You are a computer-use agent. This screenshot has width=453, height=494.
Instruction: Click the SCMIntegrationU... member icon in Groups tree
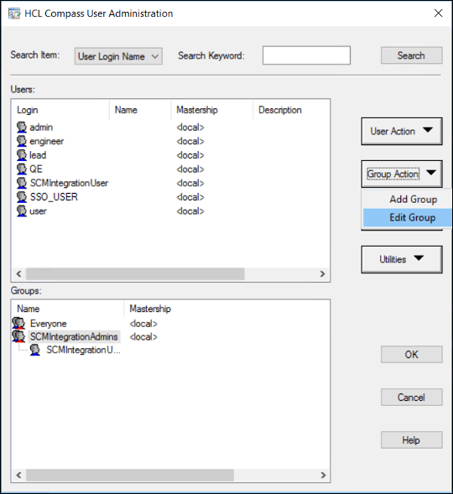click(35, 350)
